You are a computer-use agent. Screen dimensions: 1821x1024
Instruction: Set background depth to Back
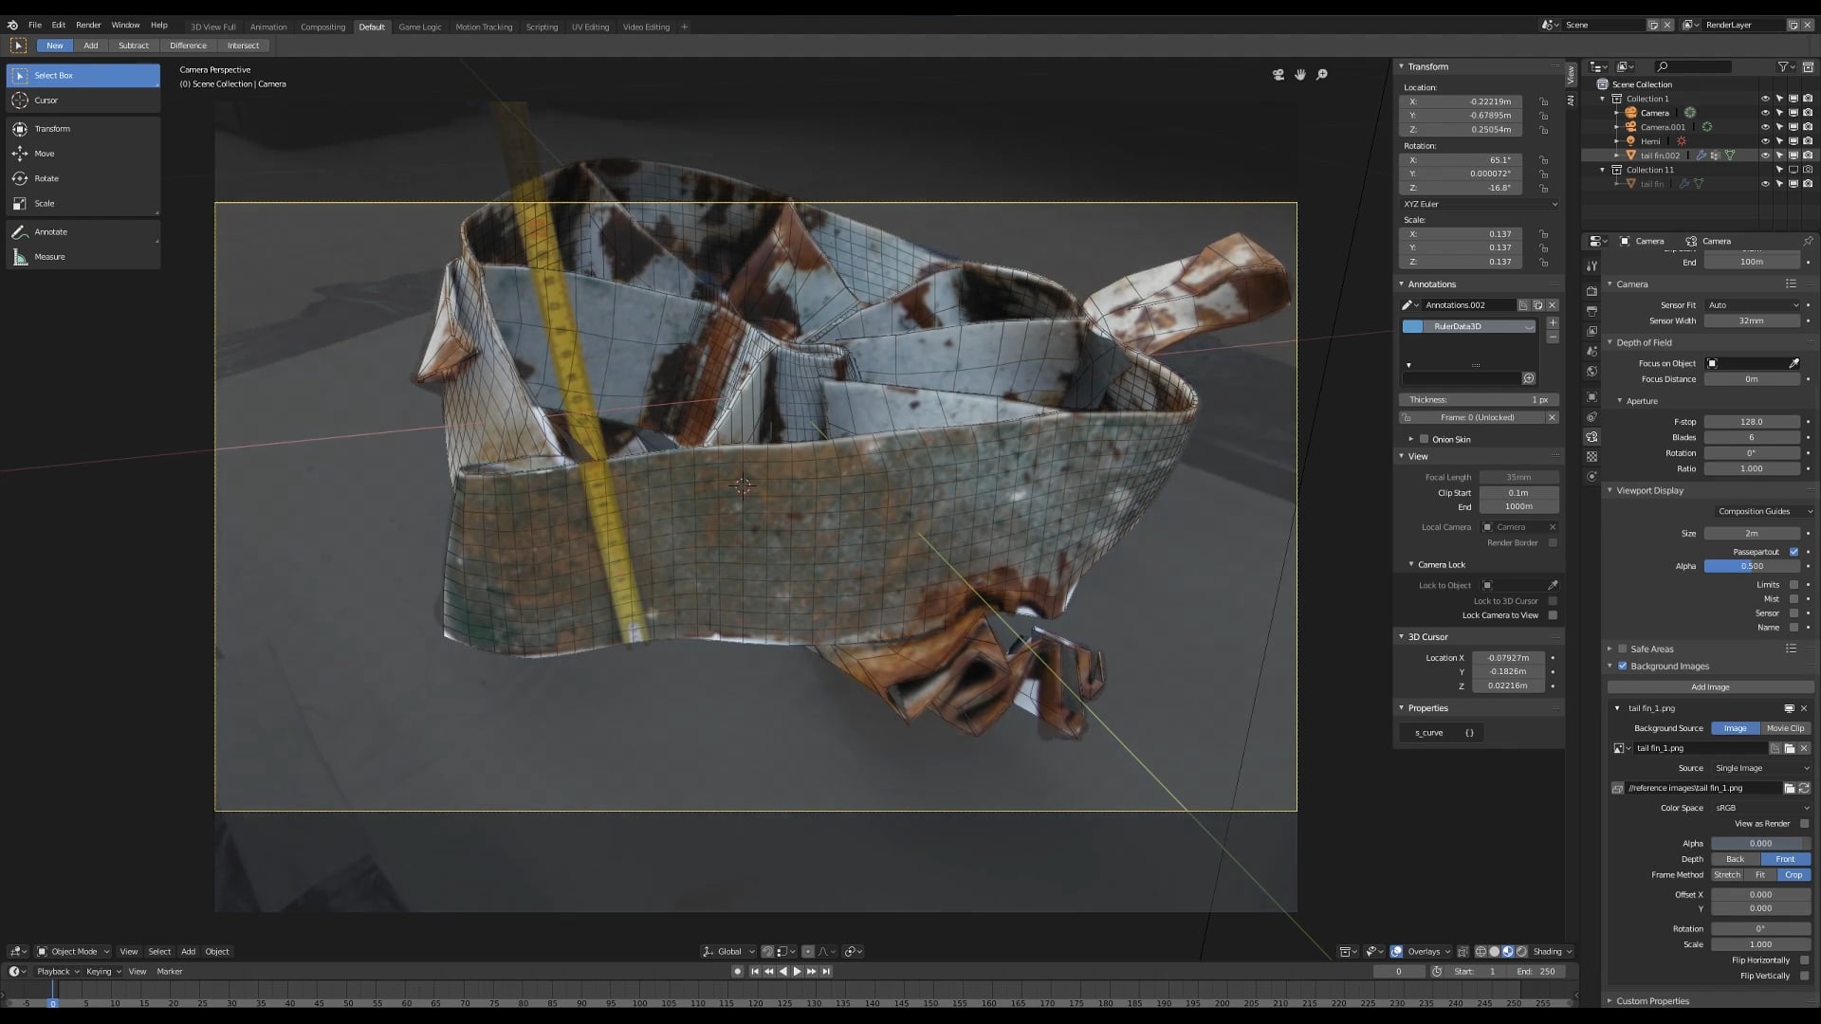click(x=1735, y=859)
